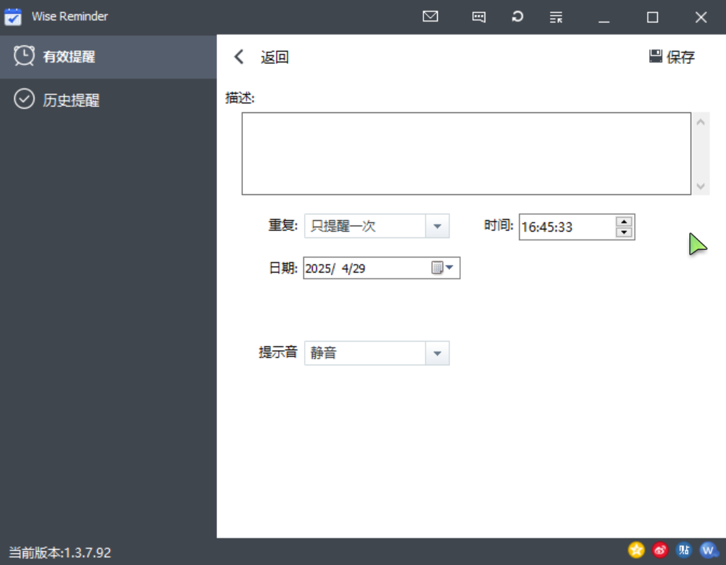726x565 pixels.
Task: Expand the 提示音 dropdown arrow
Action: 437,354
